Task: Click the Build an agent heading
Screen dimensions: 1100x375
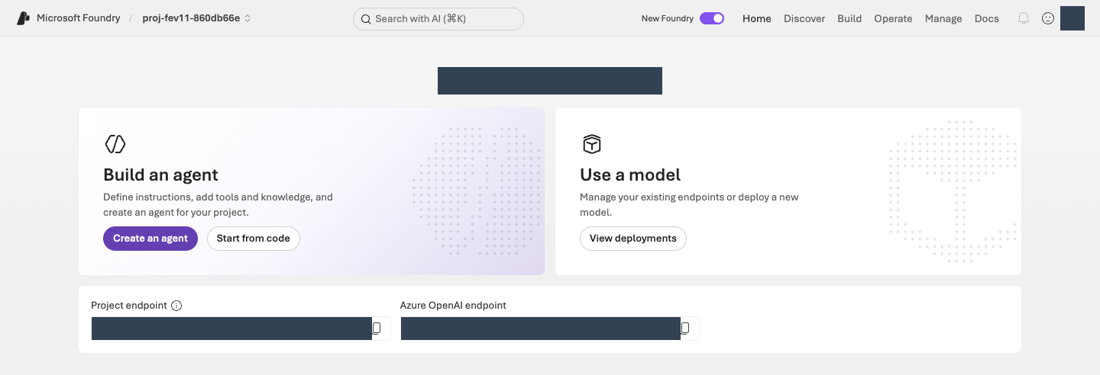Action: [160, 175]
